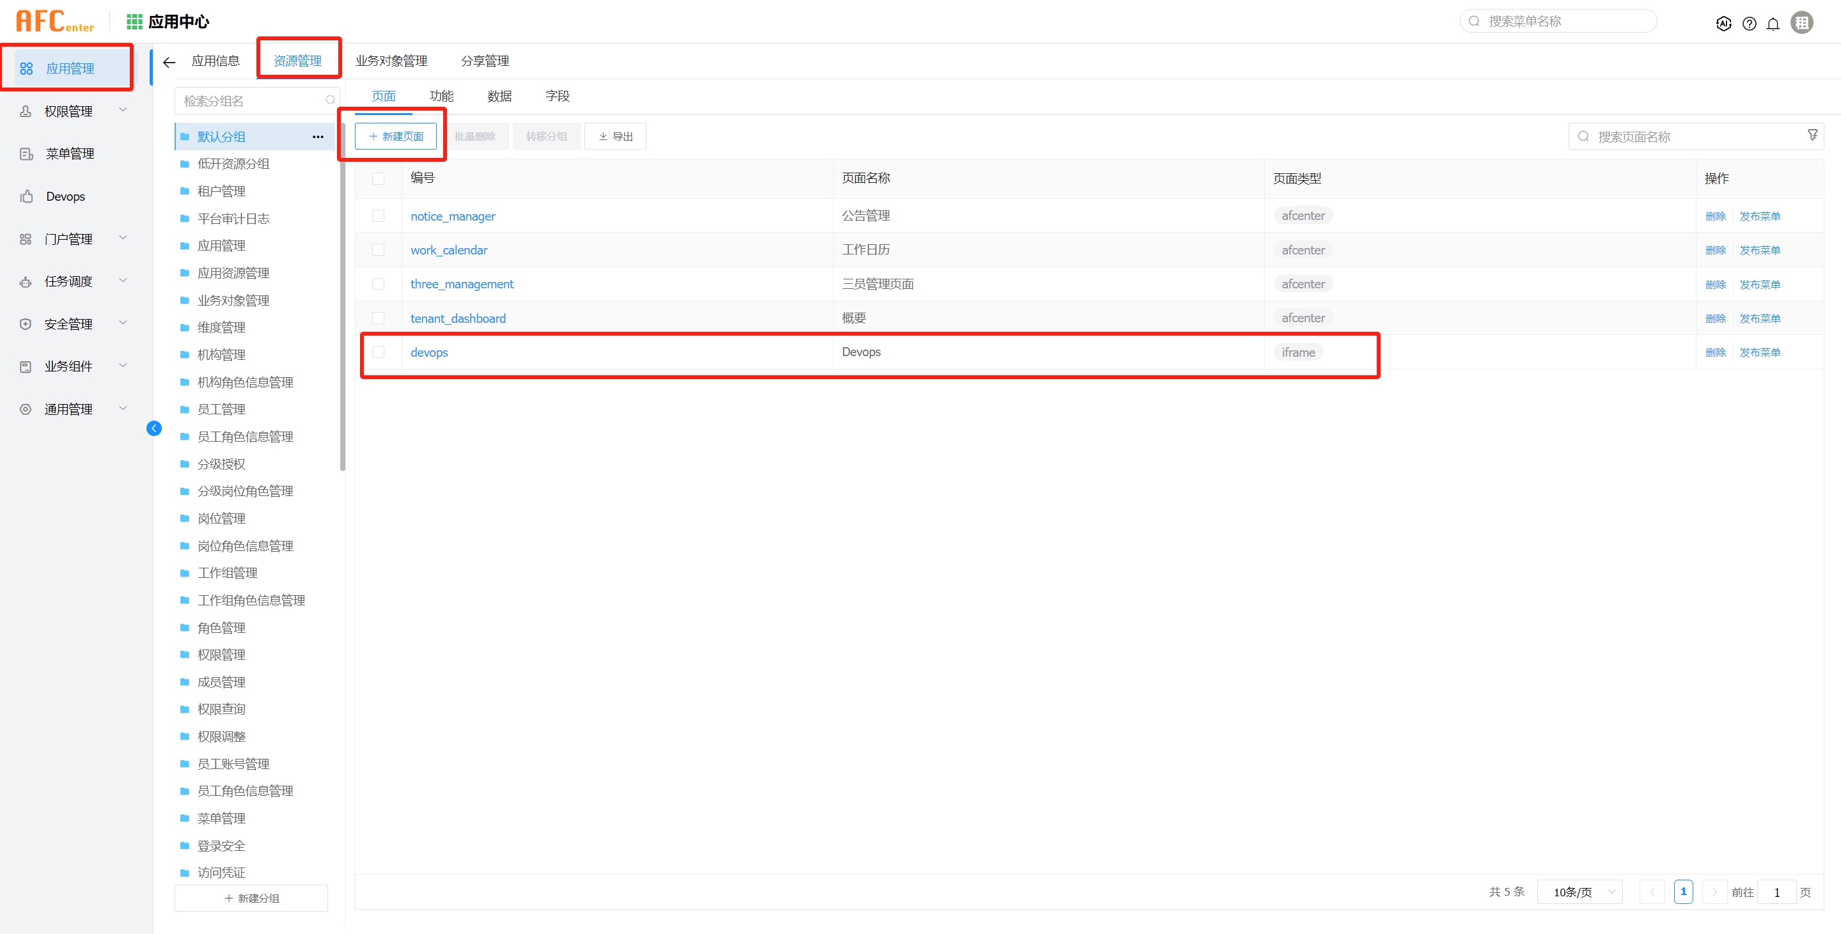Click the back arrow beside 应用信息

pos(169,62)
